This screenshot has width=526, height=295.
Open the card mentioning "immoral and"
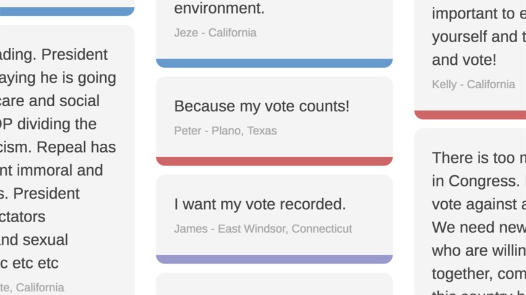coord(67,160)
